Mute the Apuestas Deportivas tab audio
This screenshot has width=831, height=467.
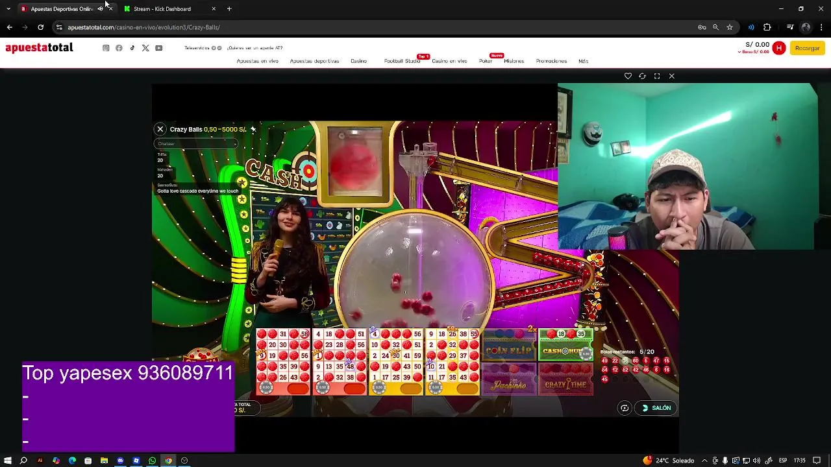click(x=100, y=9)
